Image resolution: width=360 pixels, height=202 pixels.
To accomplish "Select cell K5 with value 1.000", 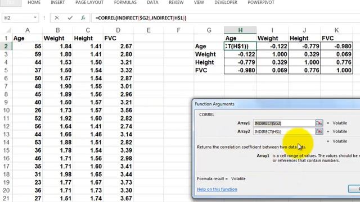I will (336, 70).
